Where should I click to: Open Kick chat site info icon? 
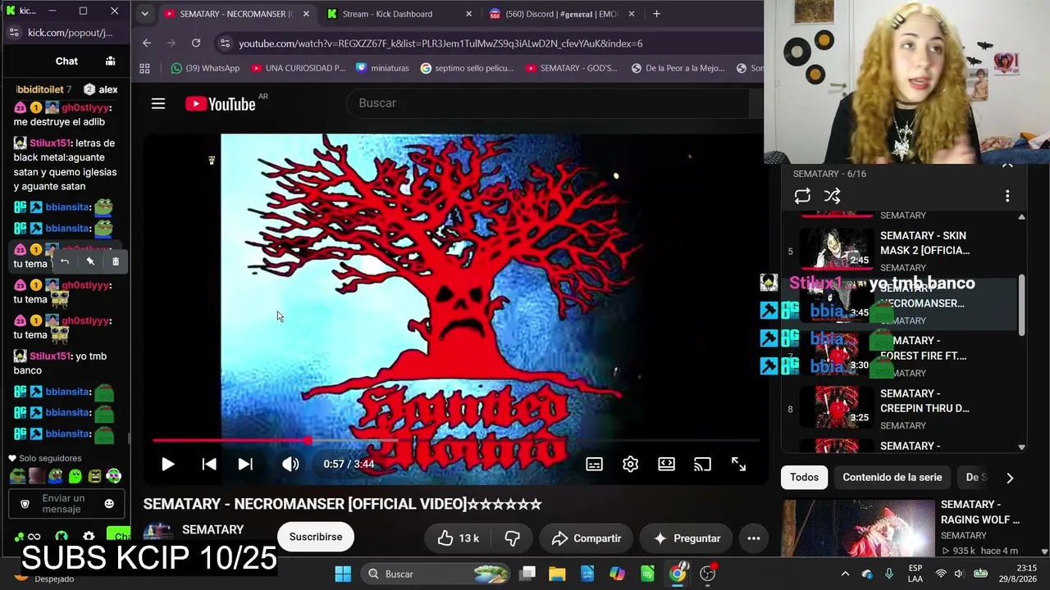pos(14,32)
